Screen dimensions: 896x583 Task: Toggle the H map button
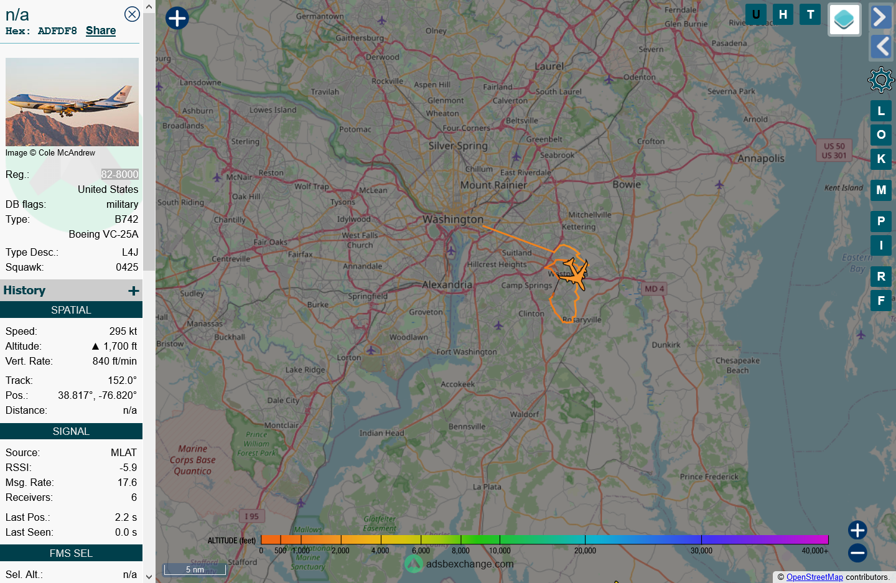[783, 14]
